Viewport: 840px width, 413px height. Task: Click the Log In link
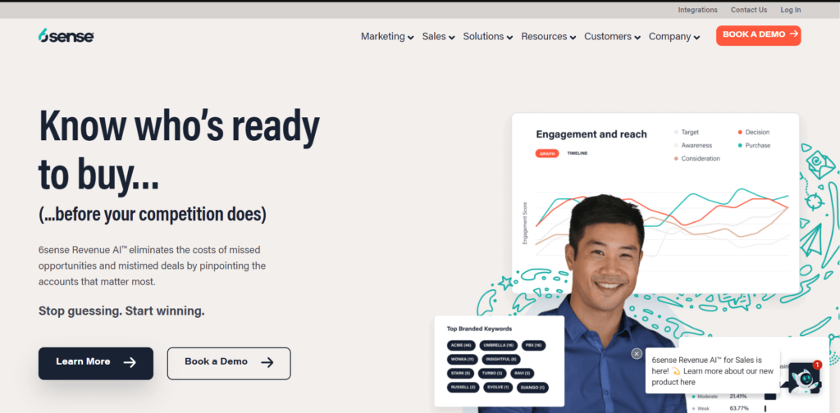click(x=791, y=10)
